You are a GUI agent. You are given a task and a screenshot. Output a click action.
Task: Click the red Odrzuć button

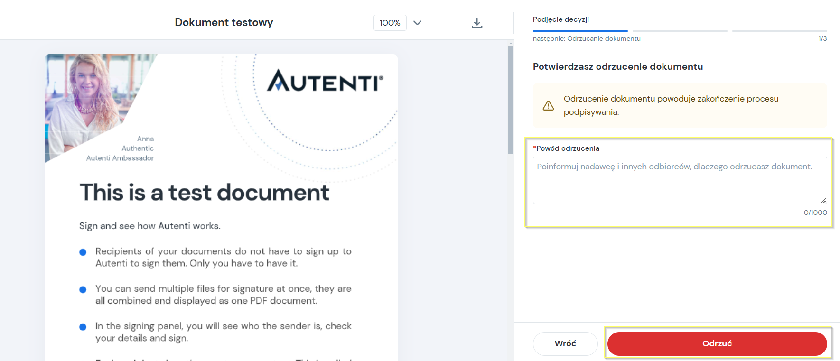point(717,343)
